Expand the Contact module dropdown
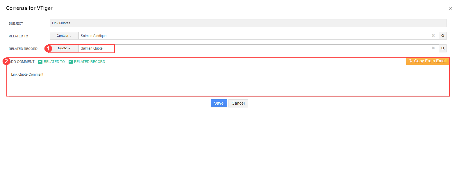This screenshot has width=459, height=182. [64, 36]
